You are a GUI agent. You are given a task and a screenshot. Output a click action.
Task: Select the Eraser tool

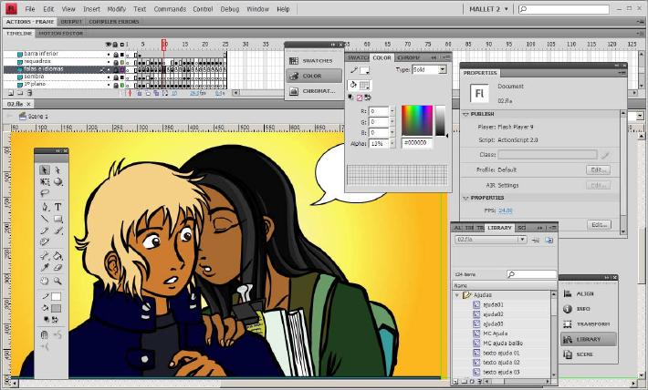57,268
